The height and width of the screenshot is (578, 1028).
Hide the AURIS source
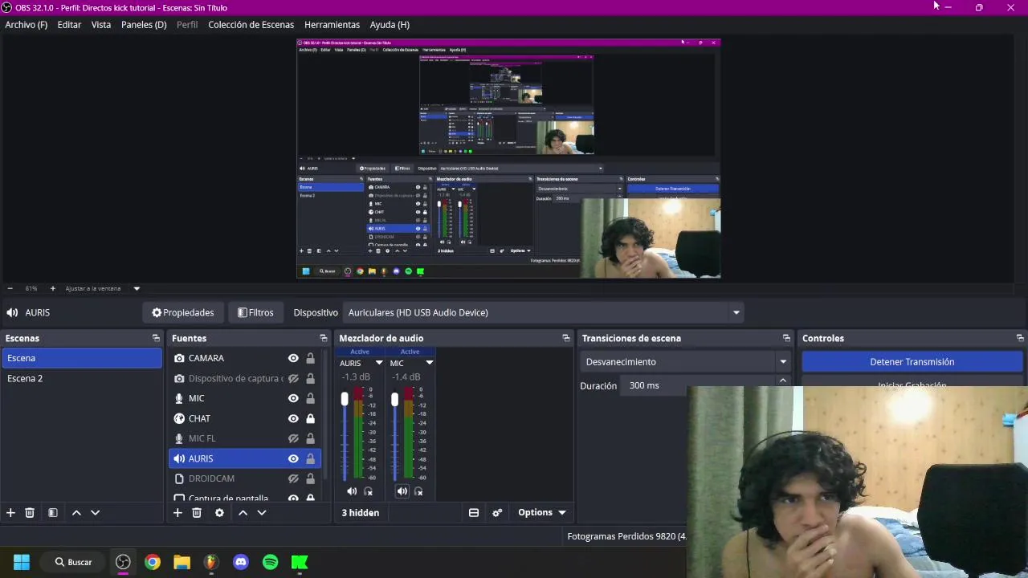[293, 459]
